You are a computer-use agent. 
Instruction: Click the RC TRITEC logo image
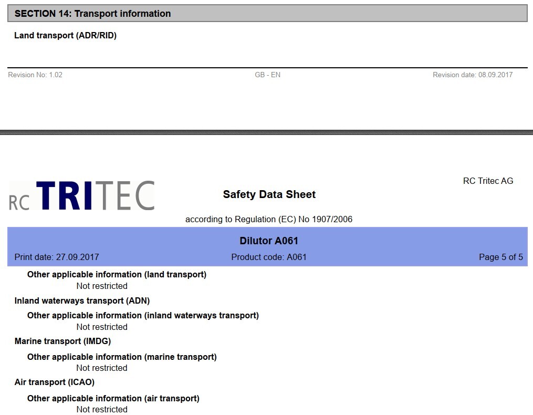coord(81,195)
